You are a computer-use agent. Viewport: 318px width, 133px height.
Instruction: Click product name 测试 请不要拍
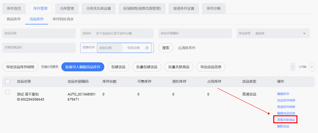click(28, 94)
